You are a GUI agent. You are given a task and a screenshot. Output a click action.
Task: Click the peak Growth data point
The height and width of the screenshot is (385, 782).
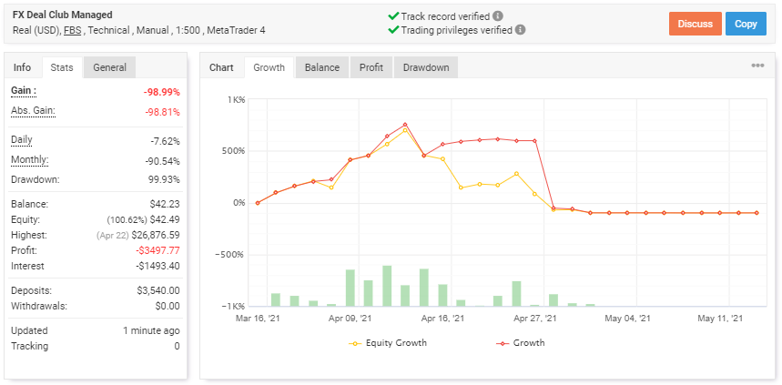click(405, 125)
